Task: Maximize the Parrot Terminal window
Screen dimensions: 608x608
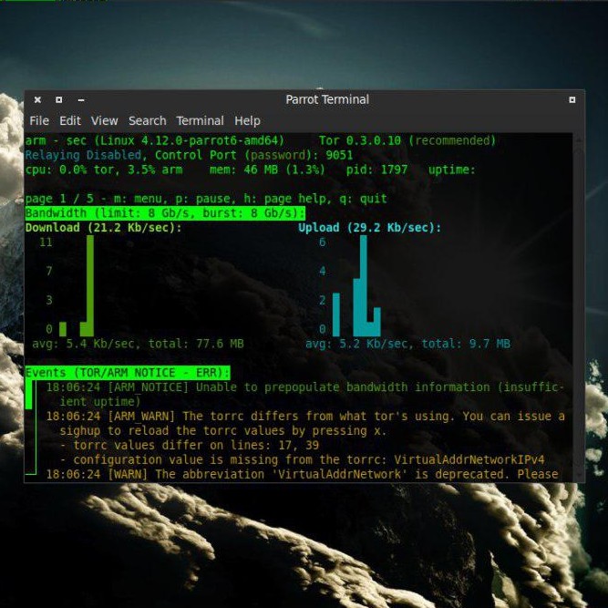Action: click(x=59, y=100)
